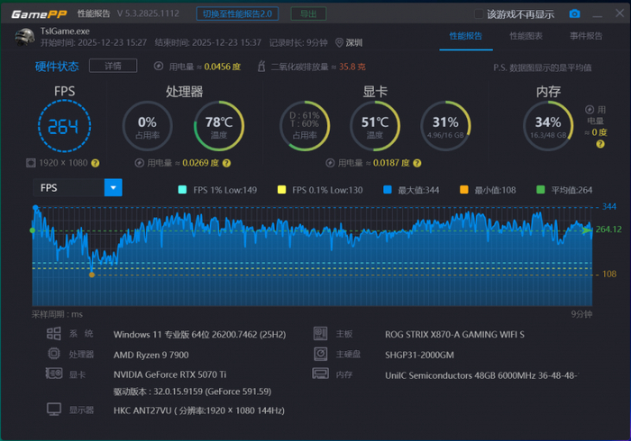
Task: Click the 显卡 graphics card icon in system info
Action: [54, 373]
